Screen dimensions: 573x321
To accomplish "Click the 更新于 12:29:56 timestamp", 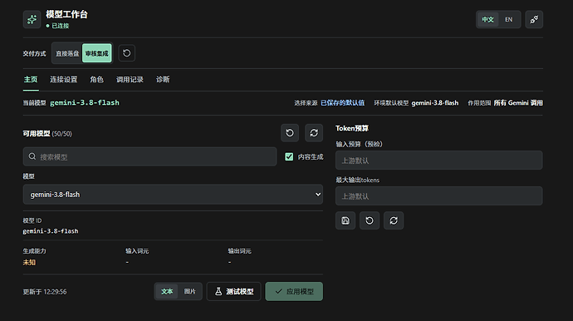I will click(45, 292).
